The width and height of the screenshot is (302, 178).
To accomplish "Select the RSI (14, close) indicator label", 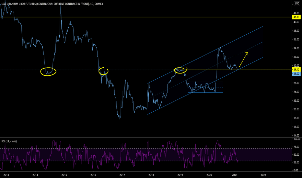I will click(9, 141).
